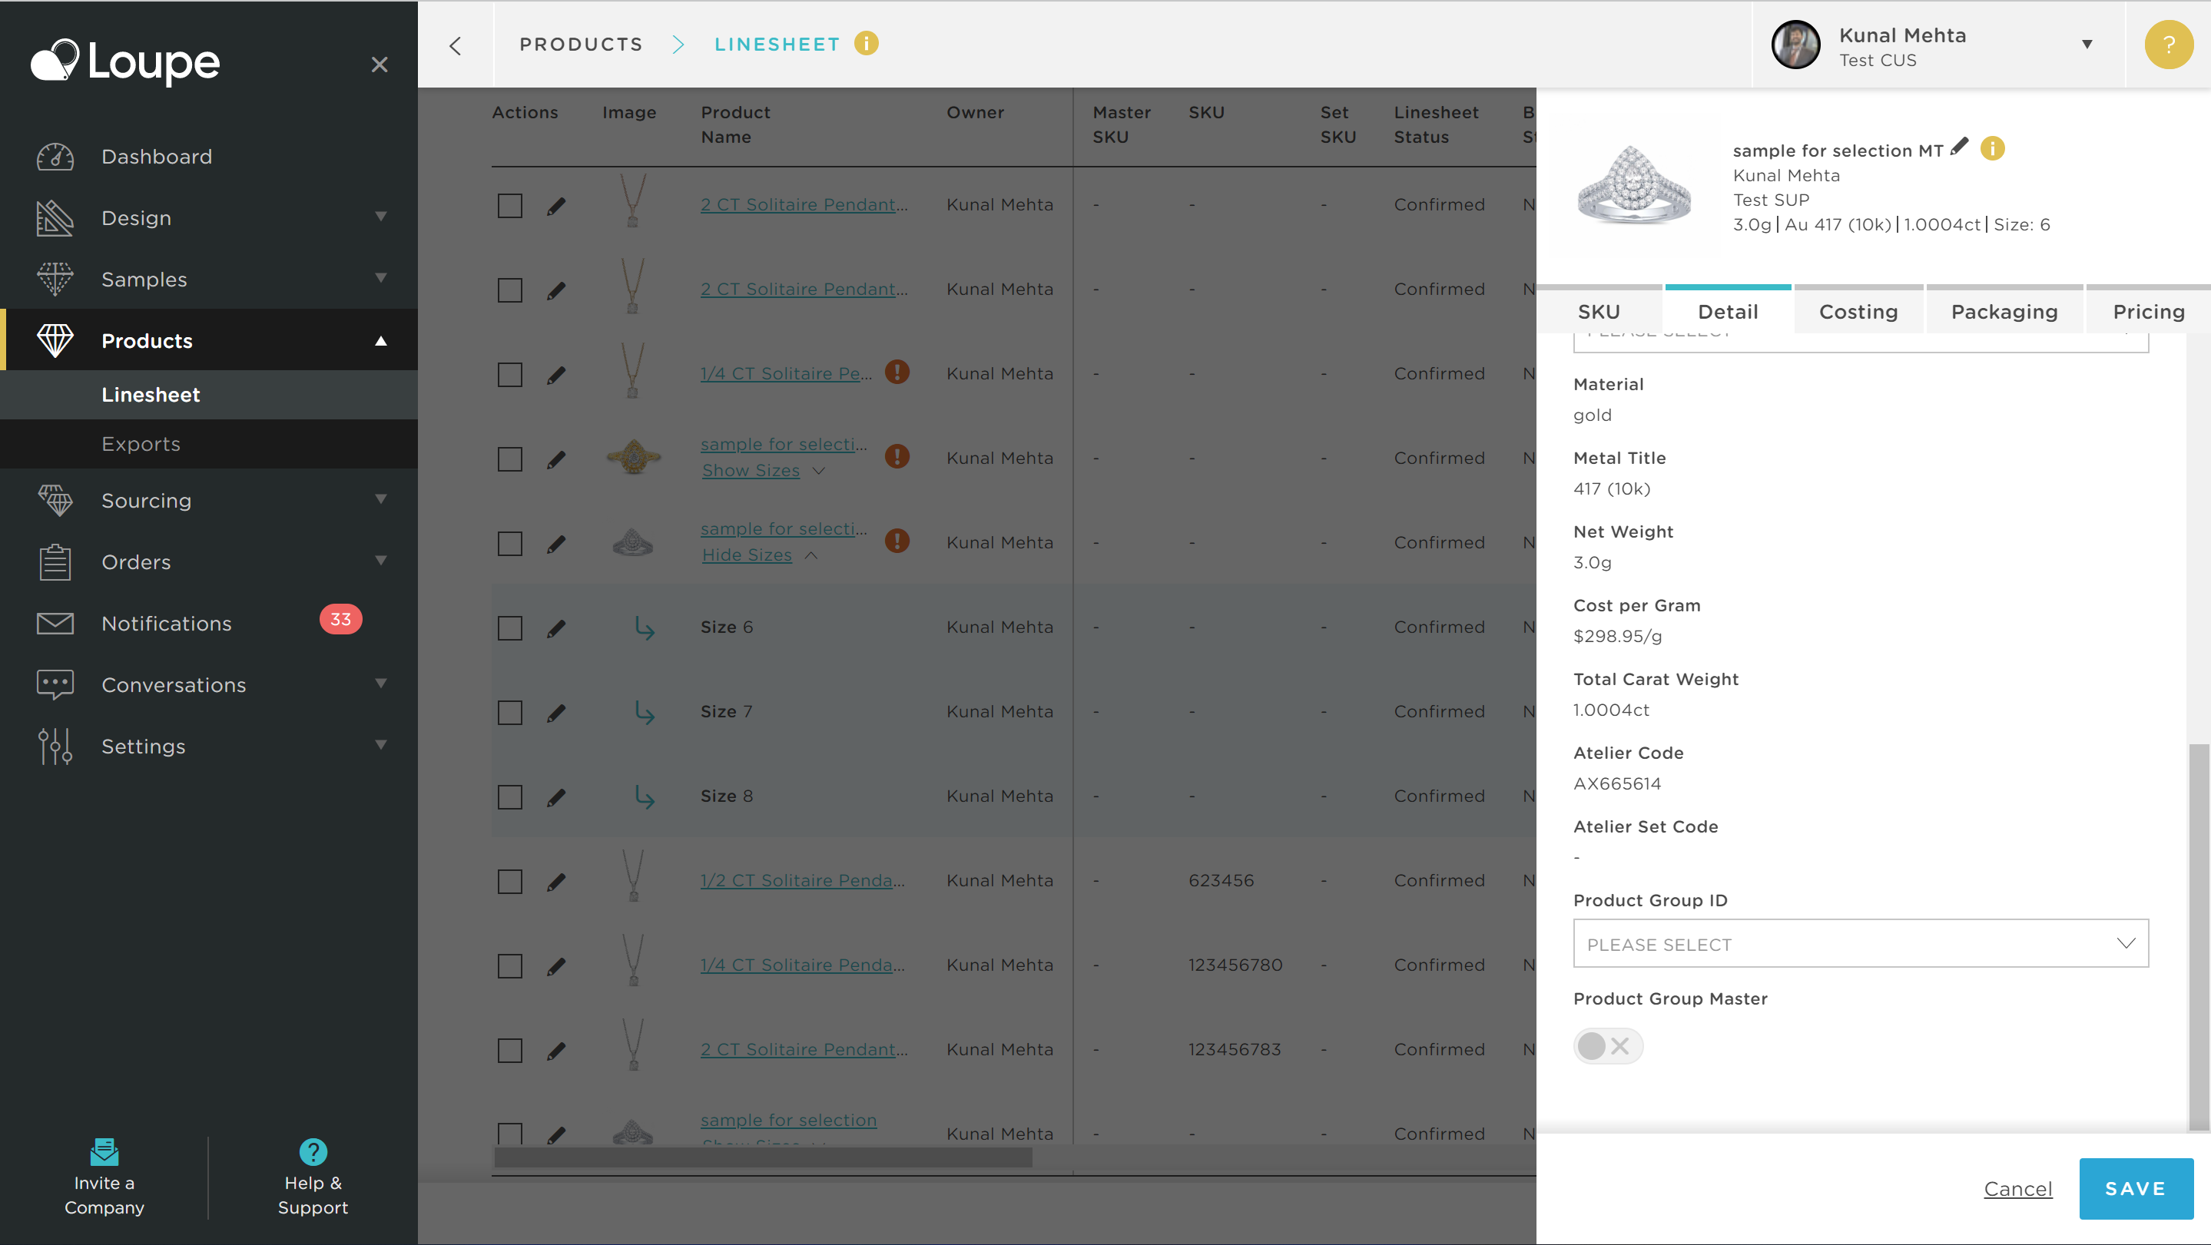Switch to the Detail tab
The height and width of the screenshot is (1245, 2211).
click(x=1728, y=310)
